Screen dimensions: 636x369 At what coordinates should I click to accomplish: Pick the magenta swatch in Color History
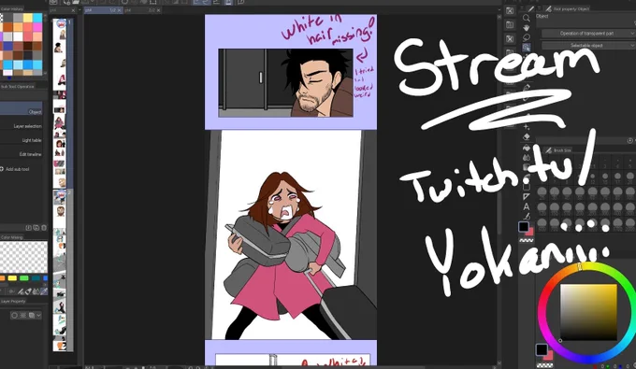click(37, 27)
